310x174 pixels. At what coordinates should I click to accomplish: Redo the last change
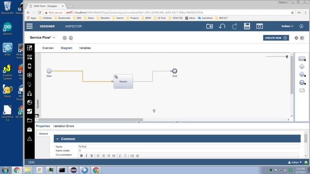coord(234,26)
